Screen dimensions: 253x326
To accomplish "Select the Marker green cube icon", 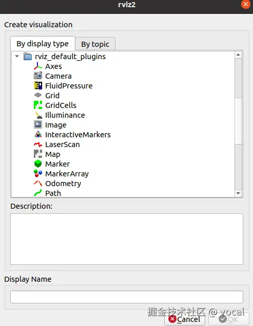I will pyautogui.click(x=38, y=164).
